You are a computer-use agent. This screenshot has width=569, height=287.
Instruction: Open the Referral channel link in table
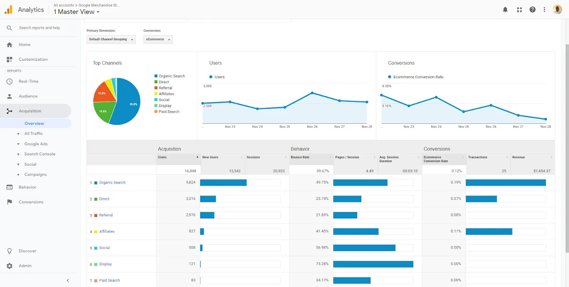point(106,216)
